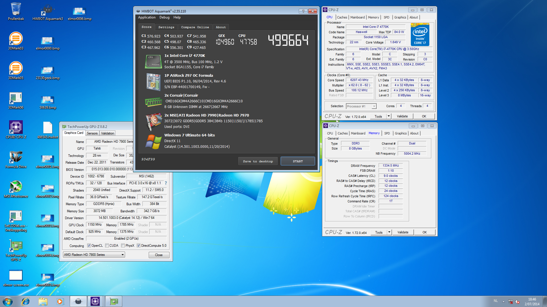
Task: Expand Tools dropdown arrow in lower CPU-Z
Action: coord(389,232)
